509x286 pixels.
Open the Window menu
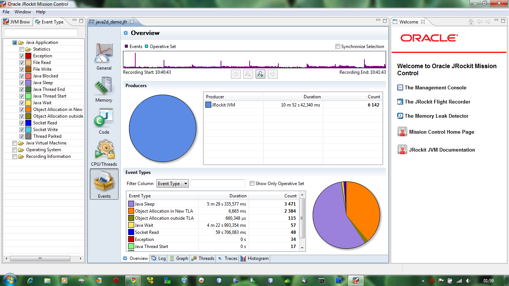pos(23,12)
